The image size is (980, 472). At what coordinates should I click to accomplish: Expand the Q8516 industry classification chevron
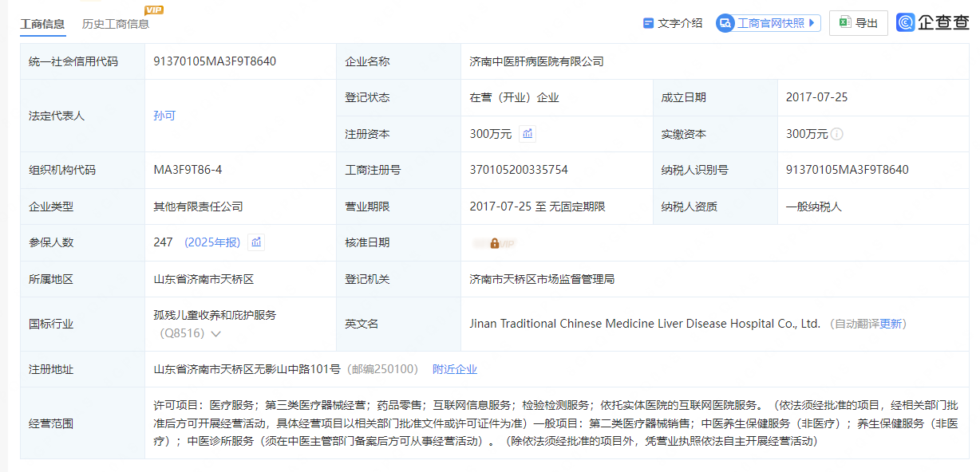point(215,334)
